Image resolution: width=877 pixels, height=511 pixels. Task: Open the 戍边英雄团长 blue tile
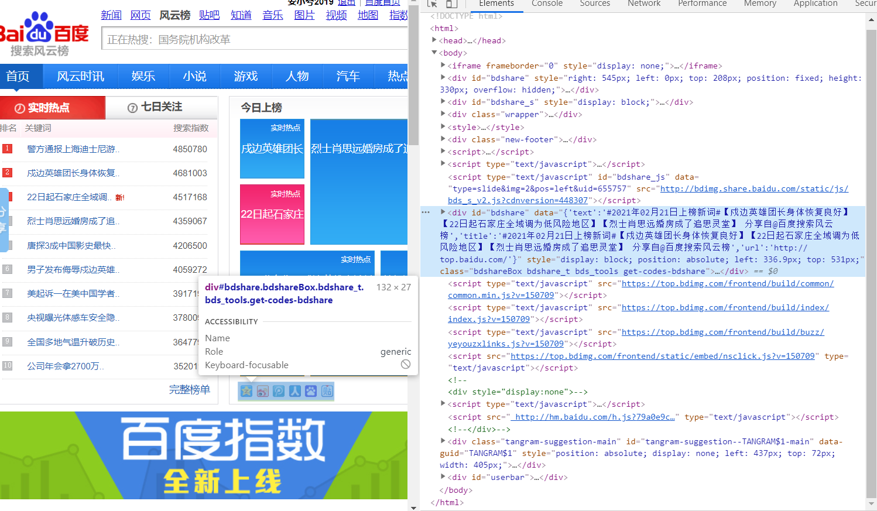[x=272, y=149]
